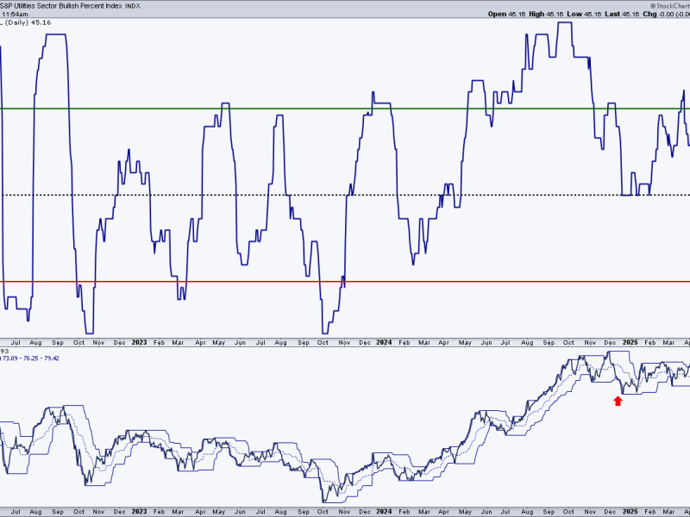Click the red horizontal threshold line on the upper chart

coord(345,282)
